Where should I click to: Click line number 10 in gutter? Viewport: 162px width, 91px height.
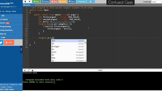tap(26, 29)
